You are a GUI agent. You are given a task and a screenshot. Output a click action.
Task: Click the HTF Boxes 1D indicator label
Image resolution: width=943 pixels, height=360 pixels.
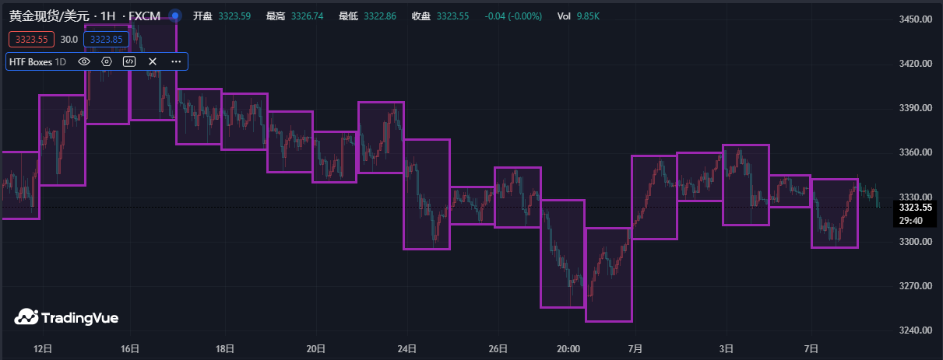(37, 61)
